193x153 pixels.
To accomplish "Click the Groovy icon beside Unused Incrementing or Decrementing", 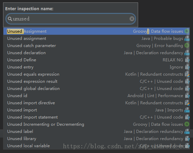I will (187, 124).
